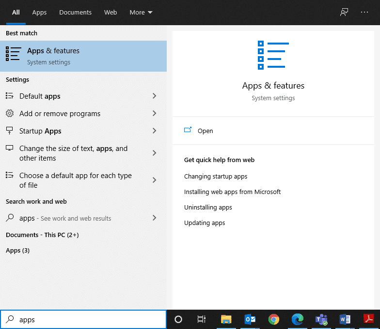The height and width of the screenshot is (329, 380).
Task: Expand the More filter dropdown
Action: [x=141, y=12]
